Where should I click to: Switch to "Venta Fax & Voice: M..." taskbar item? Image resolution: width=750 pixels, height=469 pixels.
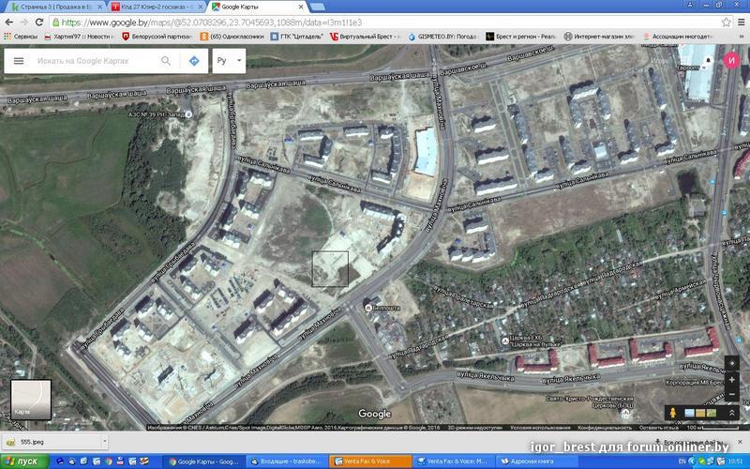(x=452, y=461)
